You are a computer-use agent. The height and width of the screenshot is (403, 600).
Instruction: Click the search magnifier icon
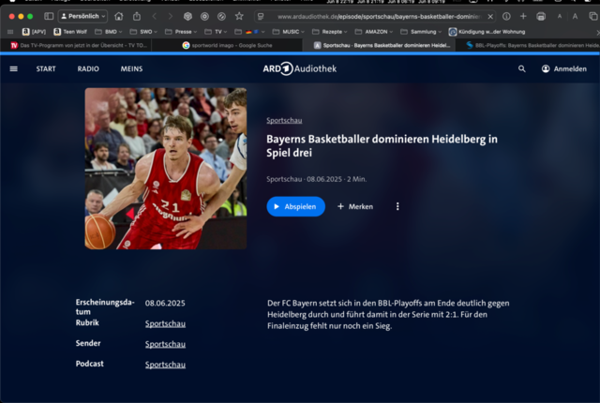pos(522,68)
